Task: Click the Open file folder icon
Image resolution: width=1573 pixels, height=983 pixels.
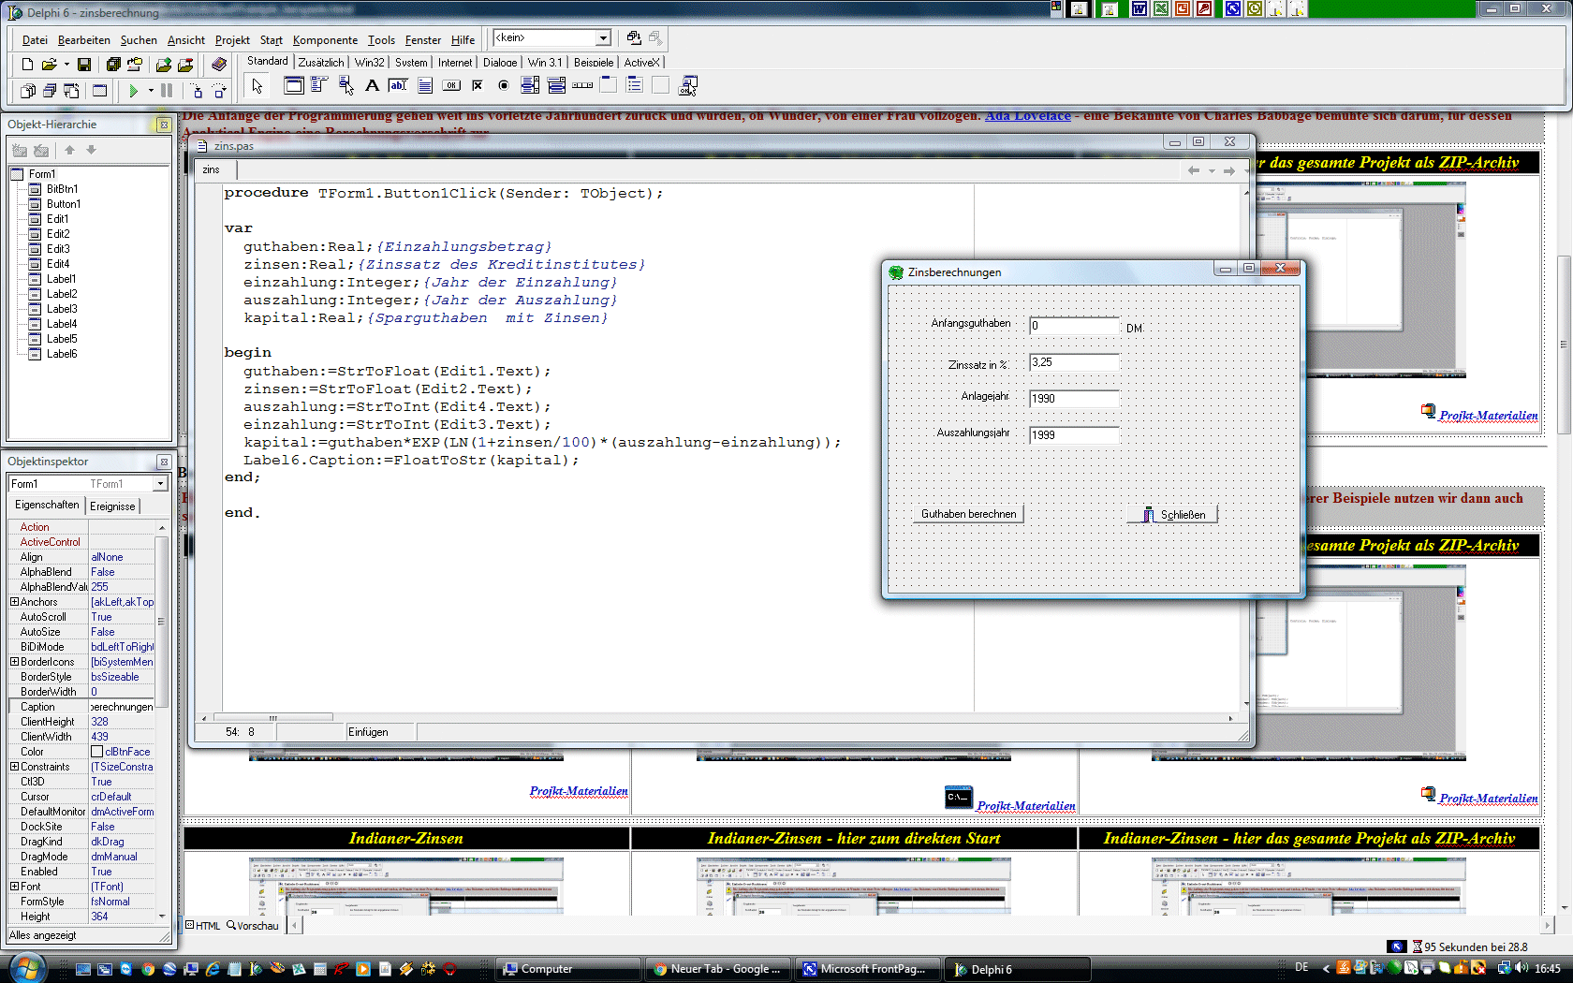Action: click(49, 65)
